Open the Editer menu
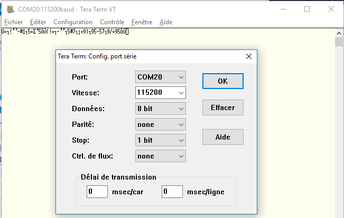344x218 pixels. click(x=38, y=22)
